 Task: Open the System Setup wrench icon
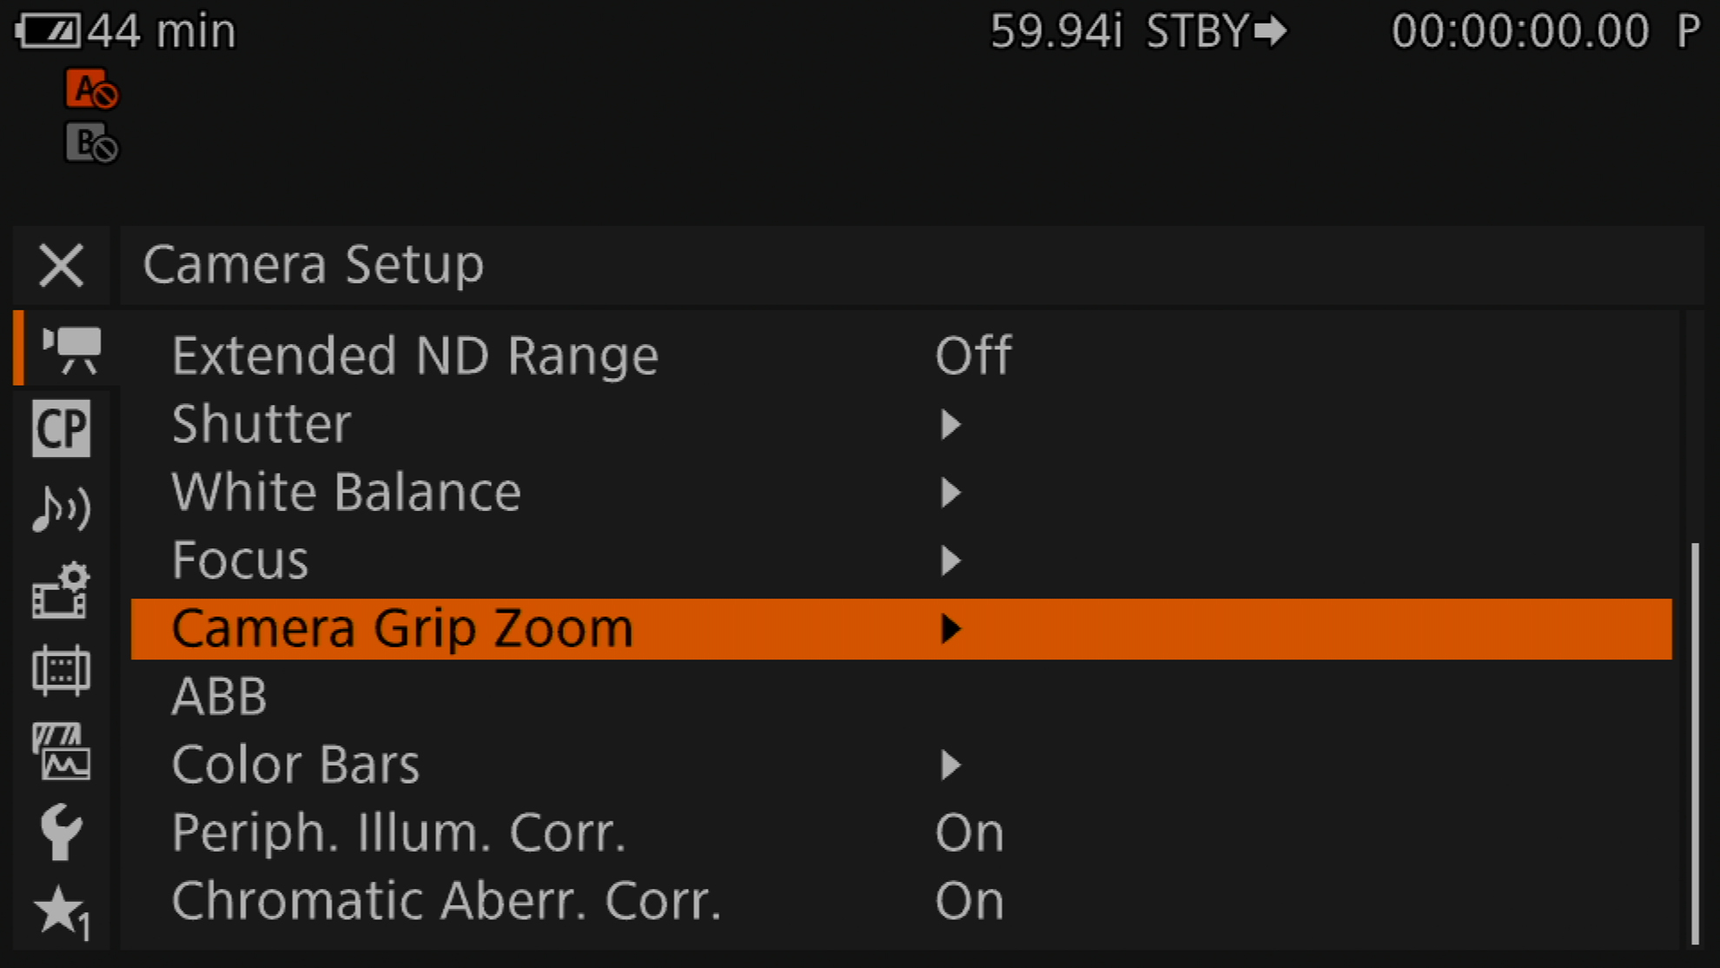point(61,832)
